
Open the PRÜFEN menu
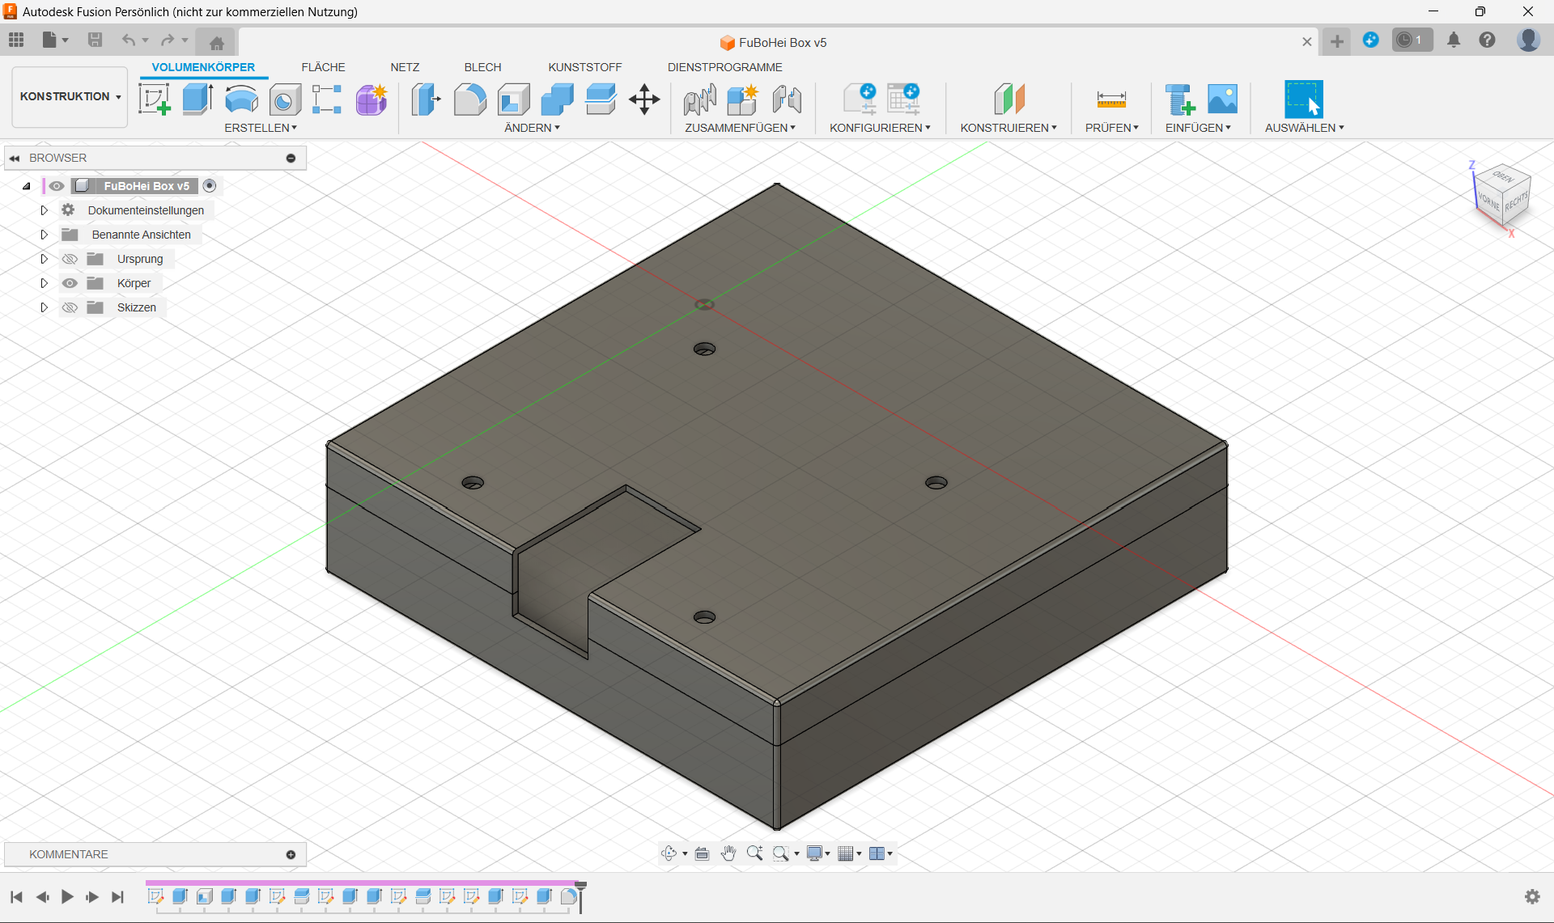click(1111, 128)
